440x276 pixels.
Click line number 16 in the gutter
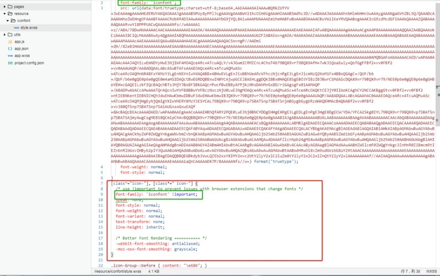[x=101, y=233]
